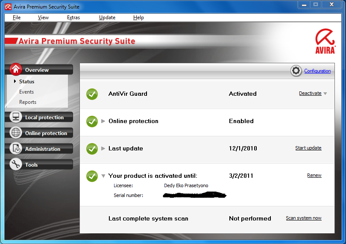Click Scan system now link
The width and height of the screenshot is (346, 244).
pyautogui.click(x=304, y=218)
